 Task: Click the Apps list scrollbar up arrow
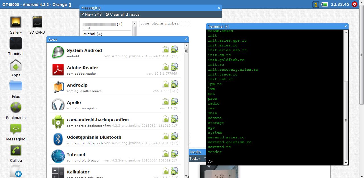pos(186,45)
